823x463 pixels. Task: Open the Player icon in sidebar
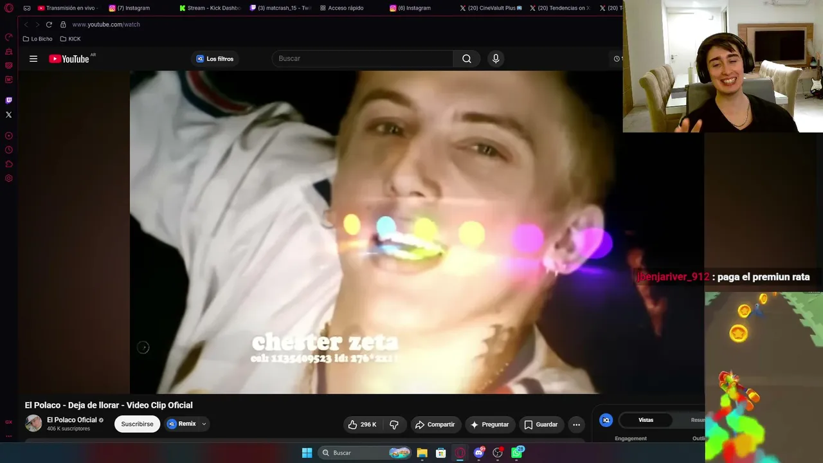coord(9,136)
